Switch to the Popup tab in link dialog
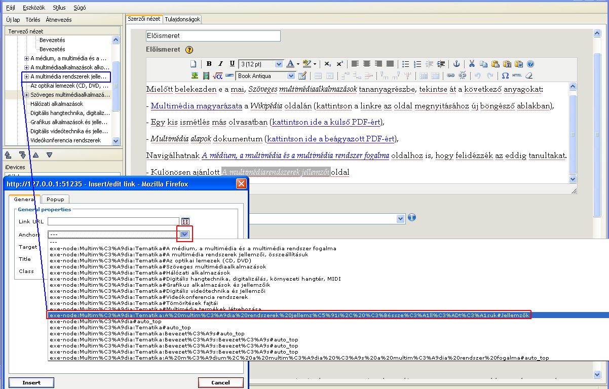The width and height of the screenshot is (609, 389). [56, 200]
